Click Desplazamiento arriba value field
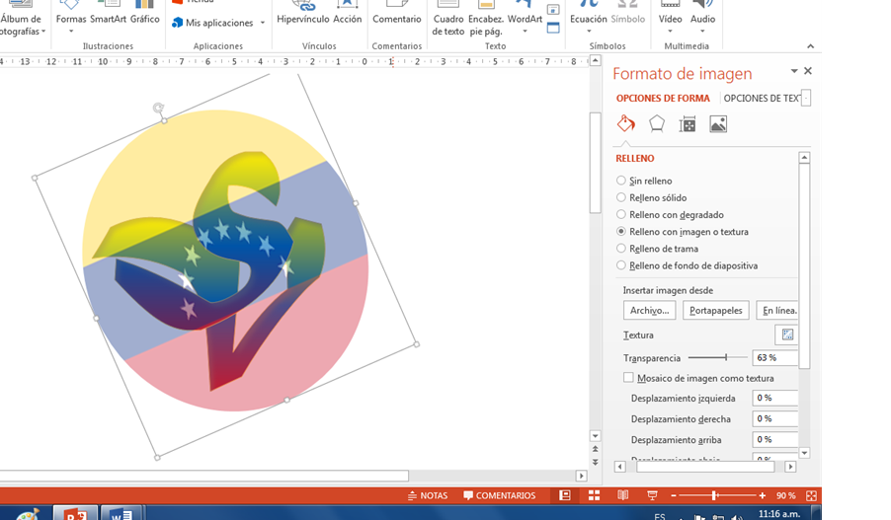Image resolution: width=891 pixels, height=520 pixels. tap(775, 439)
